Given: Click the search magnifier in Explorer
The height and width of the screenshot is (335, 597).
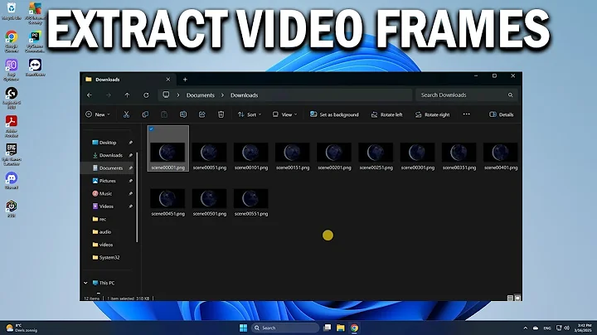Looking at the screenshot, I should coord(510,95).
